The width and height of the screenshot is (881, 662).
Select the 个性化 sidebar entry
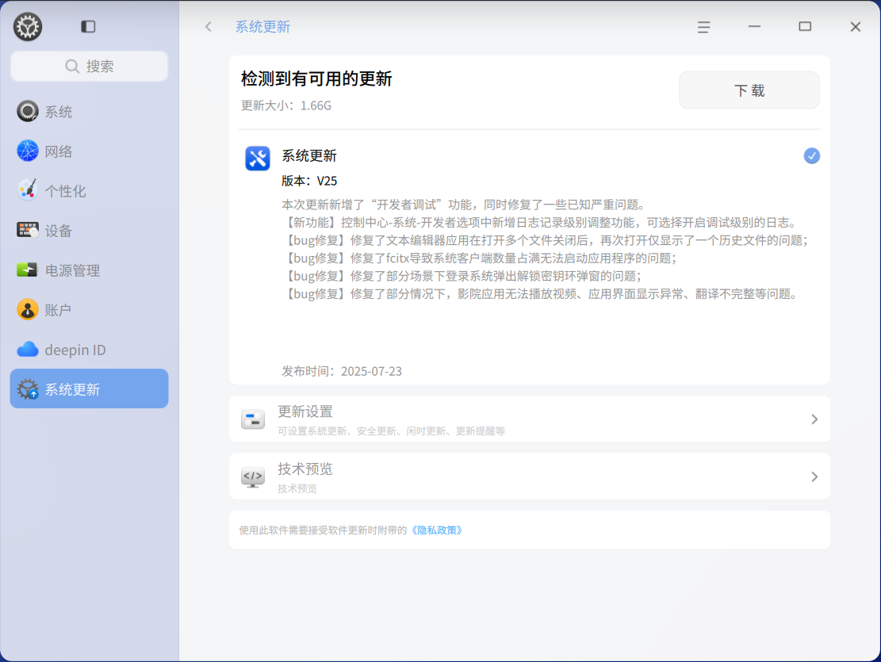pos(90,190)
